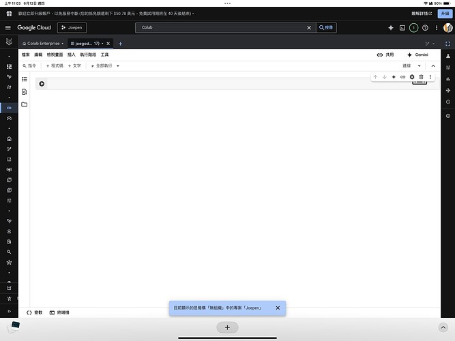Run all cells with 全部執行
Image resolution: width=455 pixels, height=341 pixels.
[102, 66]
